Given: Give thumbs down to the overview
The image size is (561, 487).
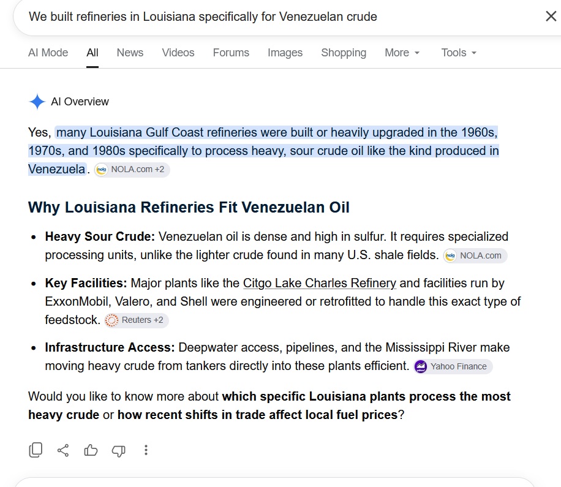Looking at the screenshot, I should click(x=118, y=450).
